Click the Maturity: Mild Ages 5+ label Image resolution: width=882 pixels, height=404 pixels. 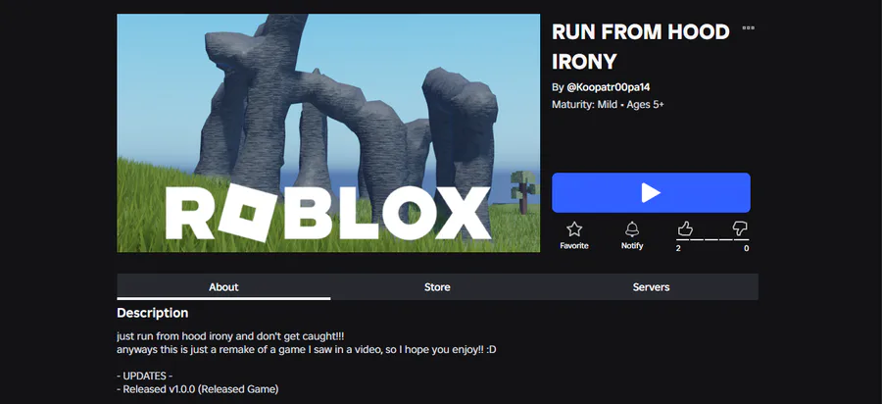(x=608, y=105)
